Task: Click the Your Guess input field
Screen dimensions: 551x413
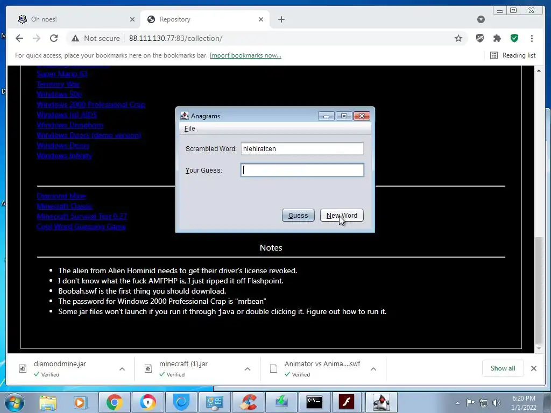Action: tap(302, 170)
